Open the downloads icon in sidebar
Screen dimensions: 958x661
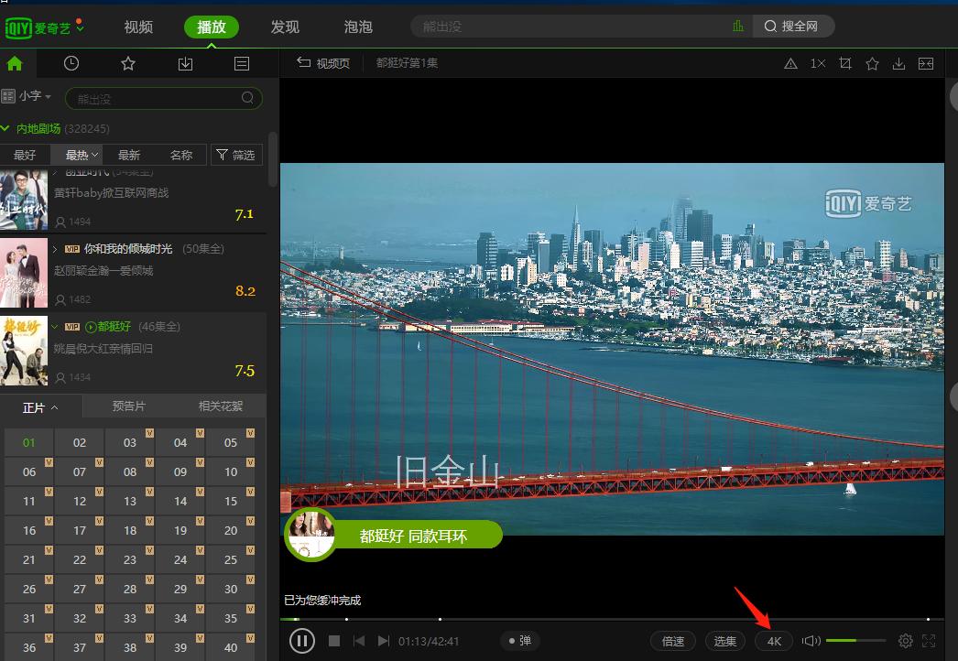[x=185, y=63]
